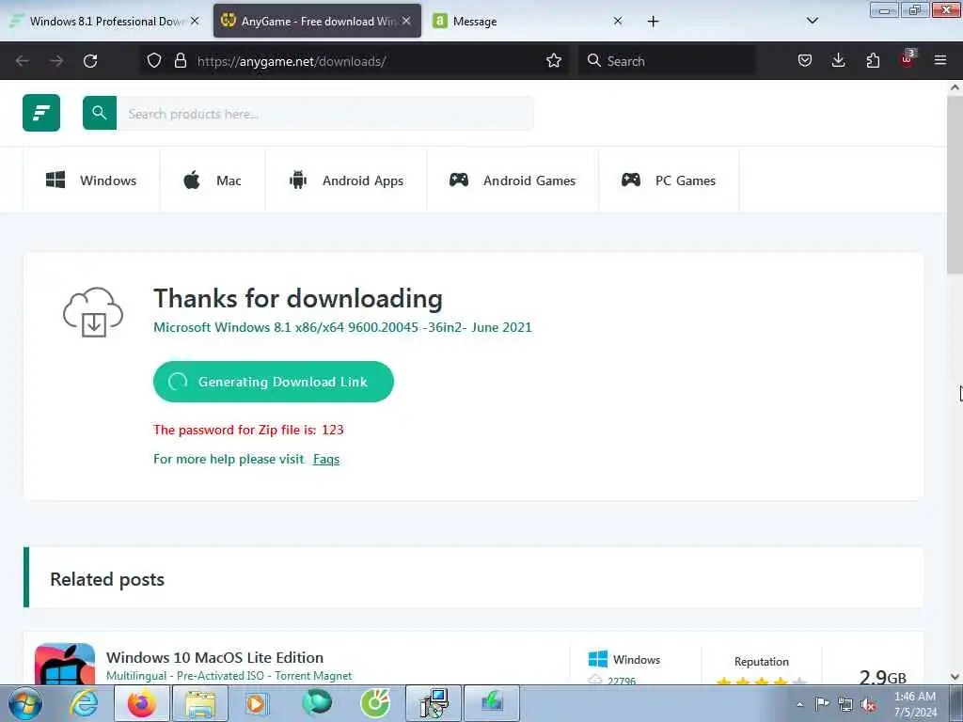This screenshot has height=722, width=963.
Task: Open a new browser tab
Action: coord(653,22)
